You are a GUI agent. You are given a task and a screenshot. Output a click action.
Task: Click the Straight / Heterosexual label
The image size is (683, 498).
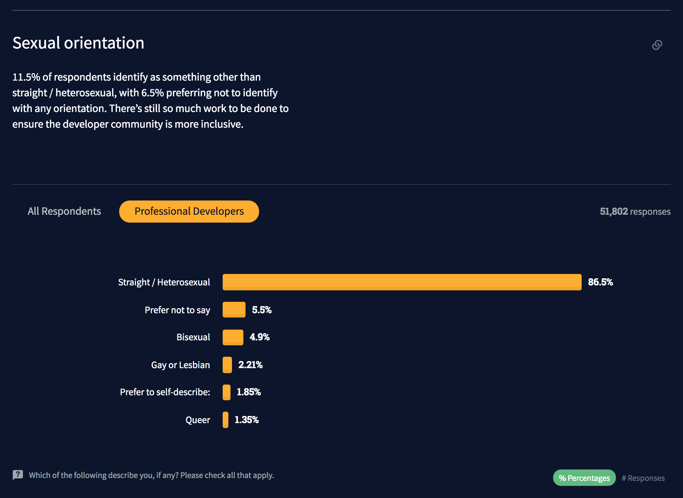click(x=164, y=282)
